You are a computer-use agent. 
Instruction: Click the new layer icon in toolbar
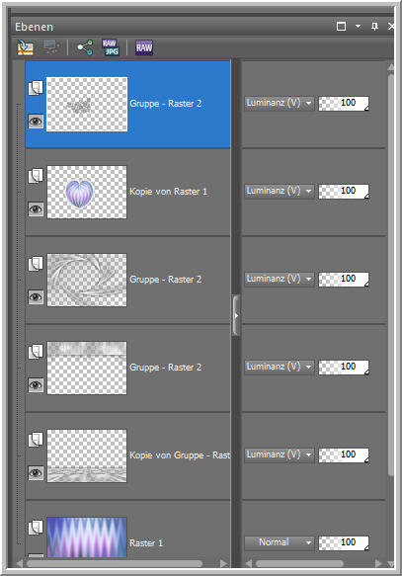point(26,47)
